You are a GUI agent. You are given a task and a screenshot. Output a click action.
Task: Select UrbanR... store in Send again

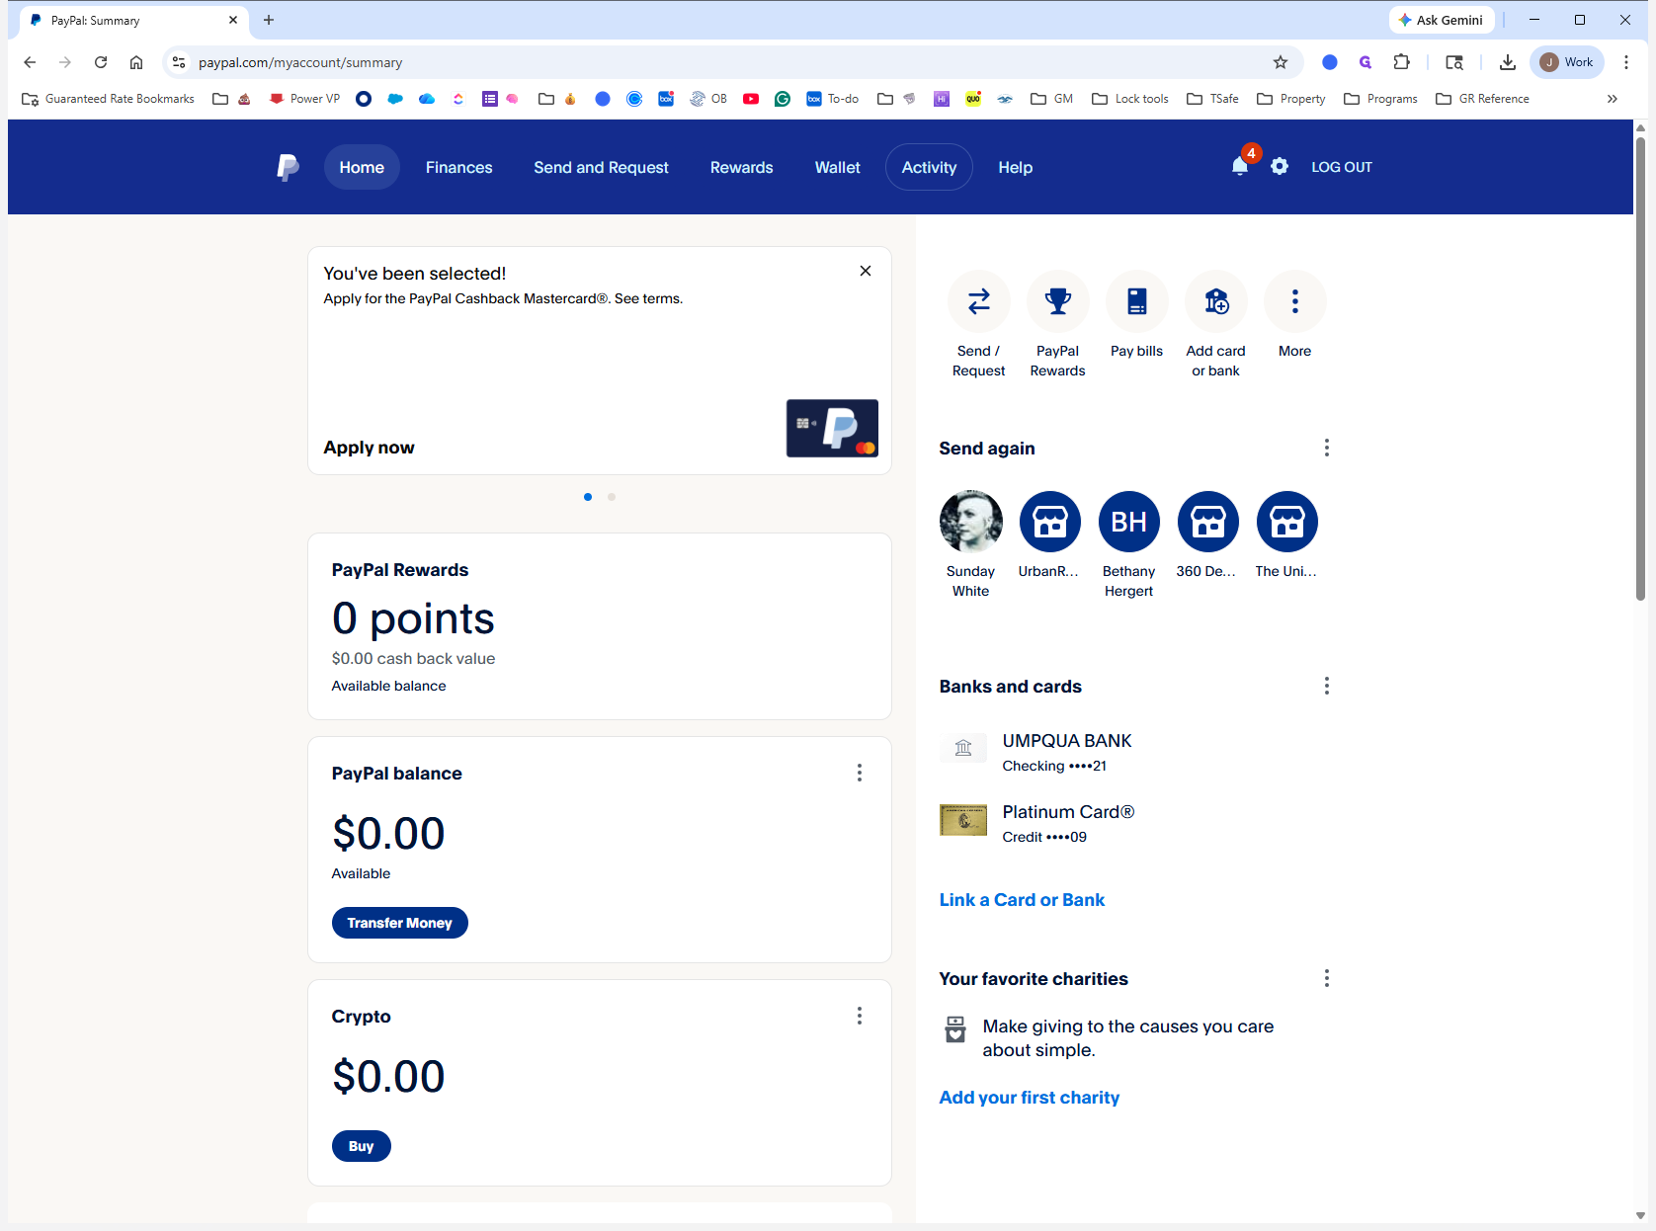1049,522
